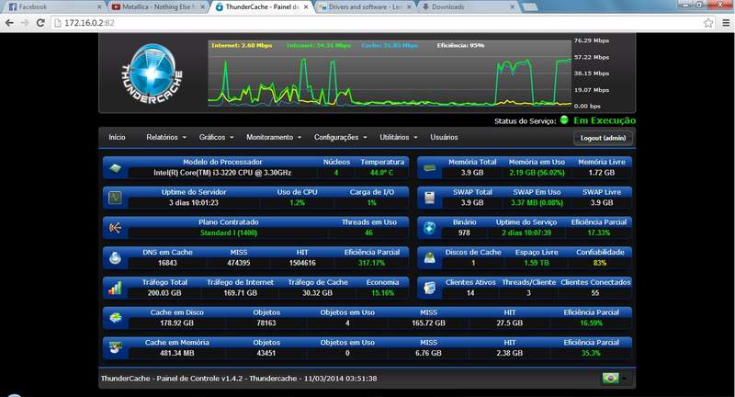This screenshot has width=735, height=397.
Task: Open the Início menu item
Action: coord(117,137)
